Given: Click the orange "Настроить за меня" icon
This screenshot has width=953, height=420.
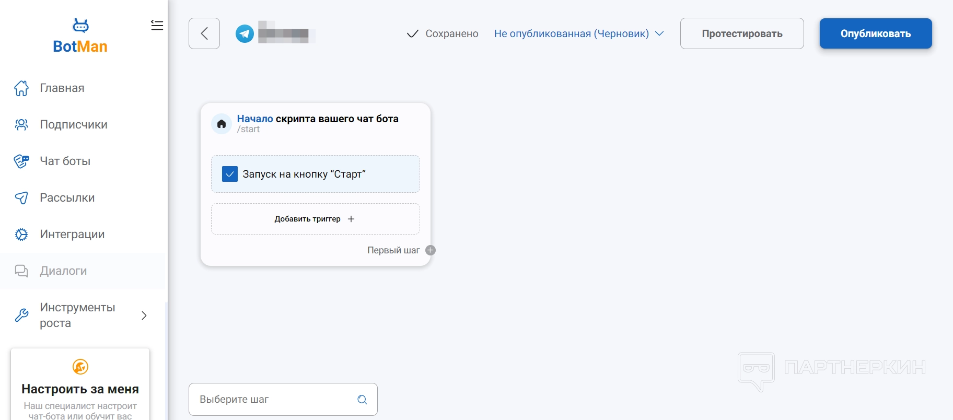Looking at the screenshot, I should [x=80, y=367].
